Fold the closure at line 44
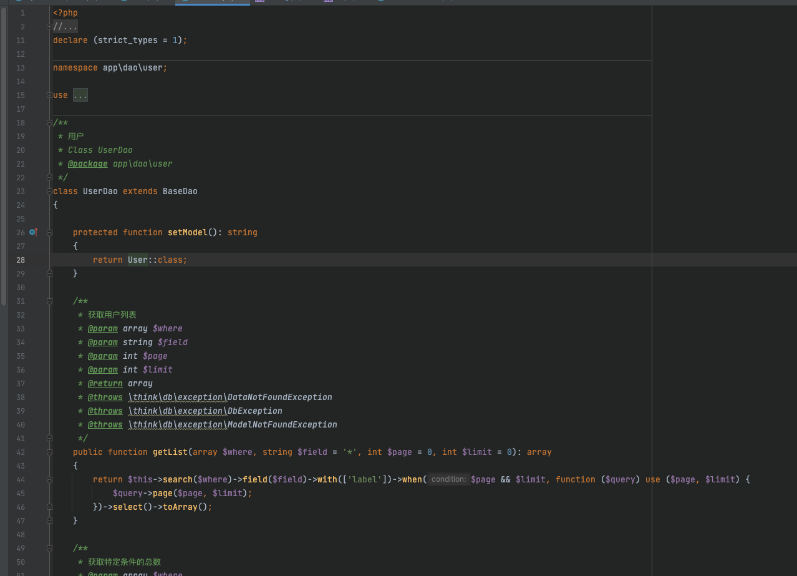The height and width of the screenshot is (576, 797). coord(49,479)
